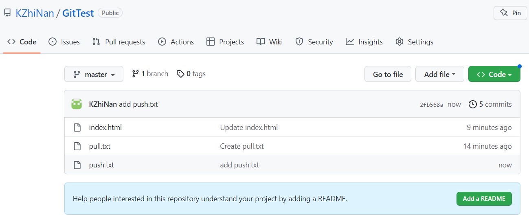
Task: Open the Actions tab
Action: tap(176, 42)
